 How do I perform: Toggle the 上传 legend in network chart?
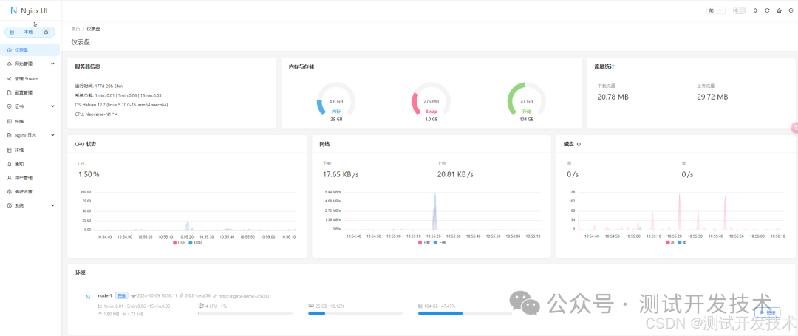point(439,242)
